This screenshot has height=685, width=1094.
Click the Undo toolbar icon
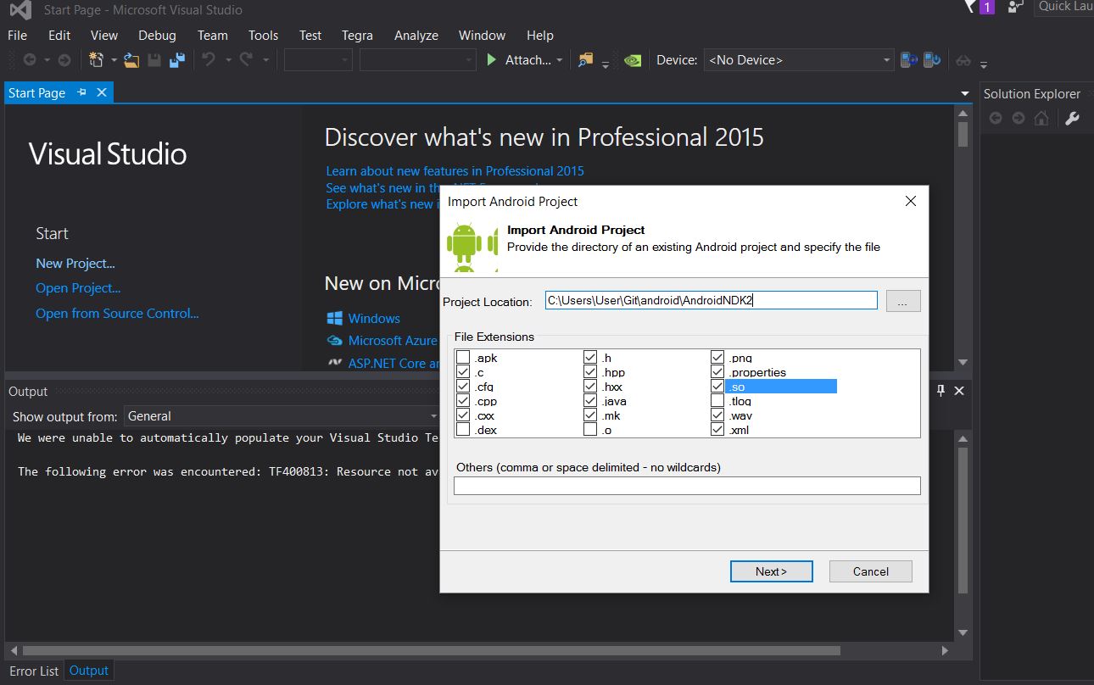pos(209,60)
